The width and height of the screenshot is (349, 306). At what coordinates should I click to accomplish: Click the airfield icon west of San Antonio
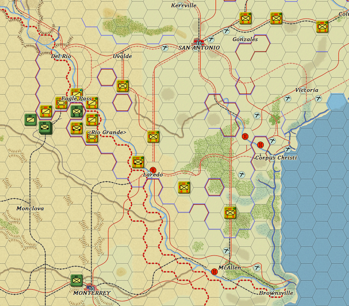[165, 48]
